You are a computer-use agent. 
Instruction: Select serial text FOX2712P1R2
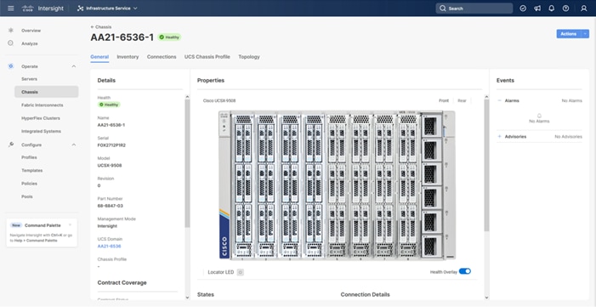(x=111, y=145)
